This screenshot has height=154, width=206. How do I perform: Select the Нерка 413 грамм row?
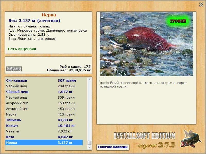(x=44, y=114)
